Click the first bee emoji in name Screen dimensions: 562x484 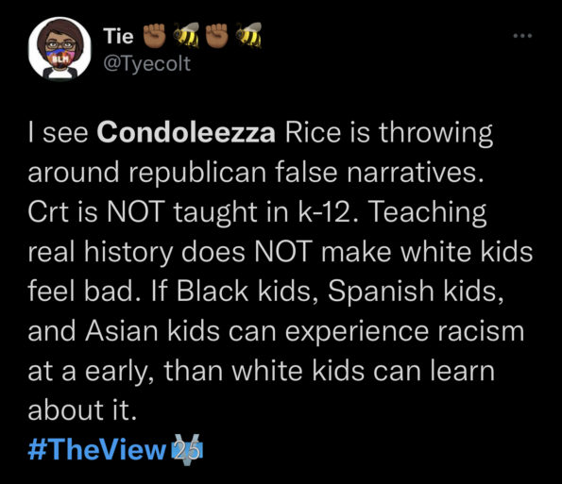click(186, 35)
